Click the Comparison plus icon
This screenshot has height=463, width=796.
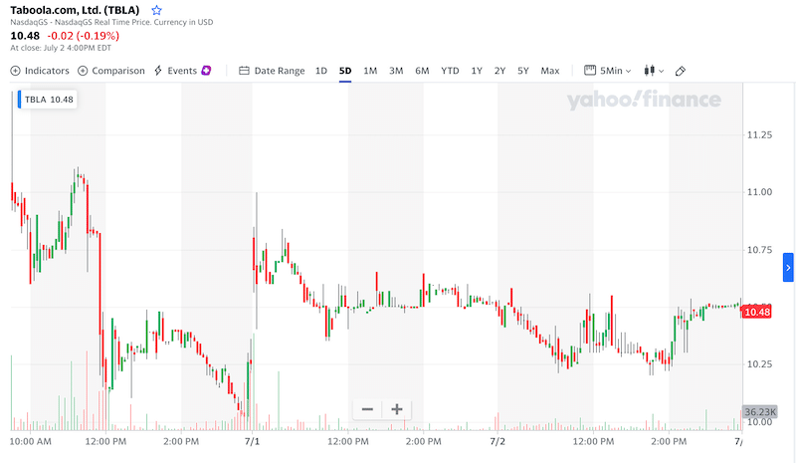pos(83,71)
